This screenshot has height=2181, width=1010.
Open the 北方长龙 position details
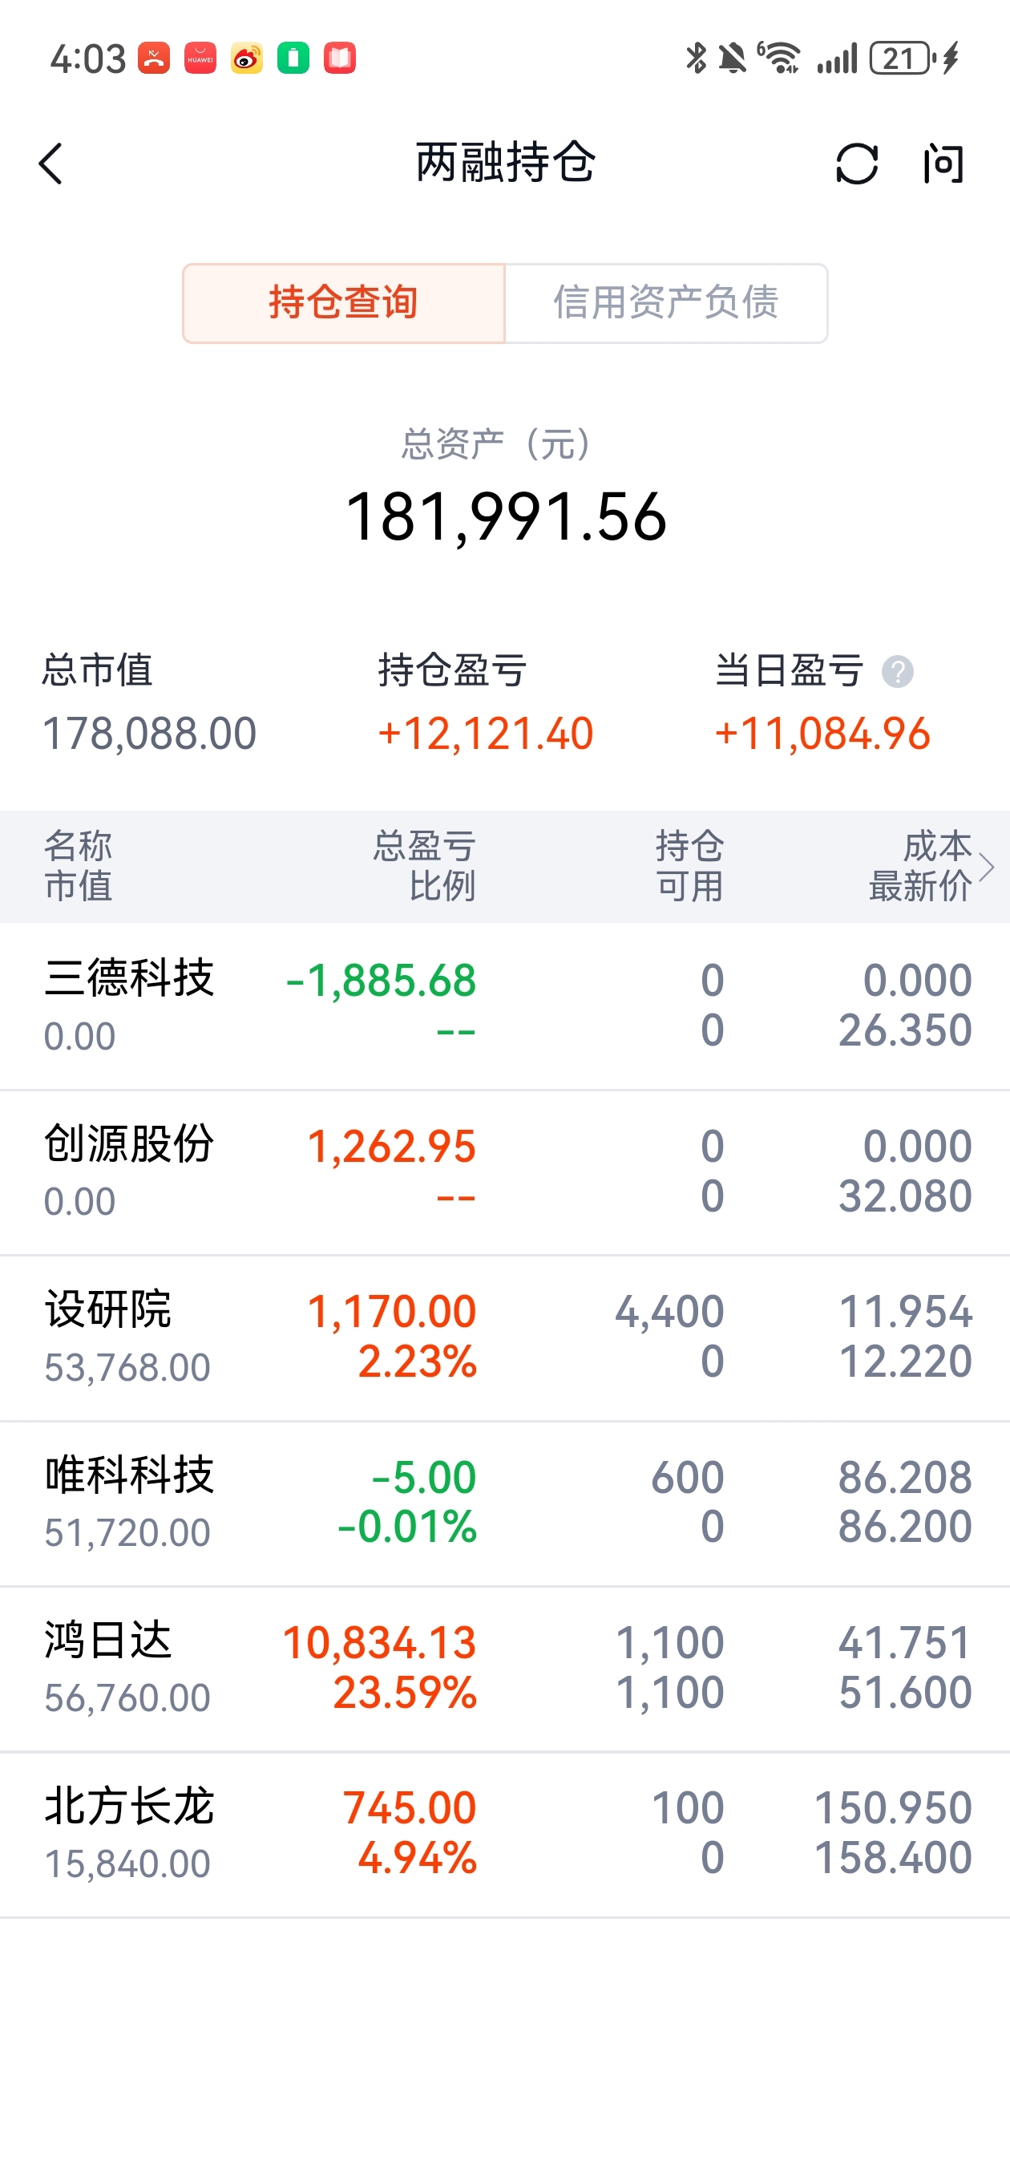pyautogui.click(x=504, y=1835)
